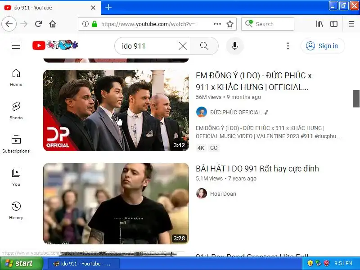The width and height of the screenshot is (360, 270).
Task: Open Shorts in the sidebar
Action: (x=16, y=111)
